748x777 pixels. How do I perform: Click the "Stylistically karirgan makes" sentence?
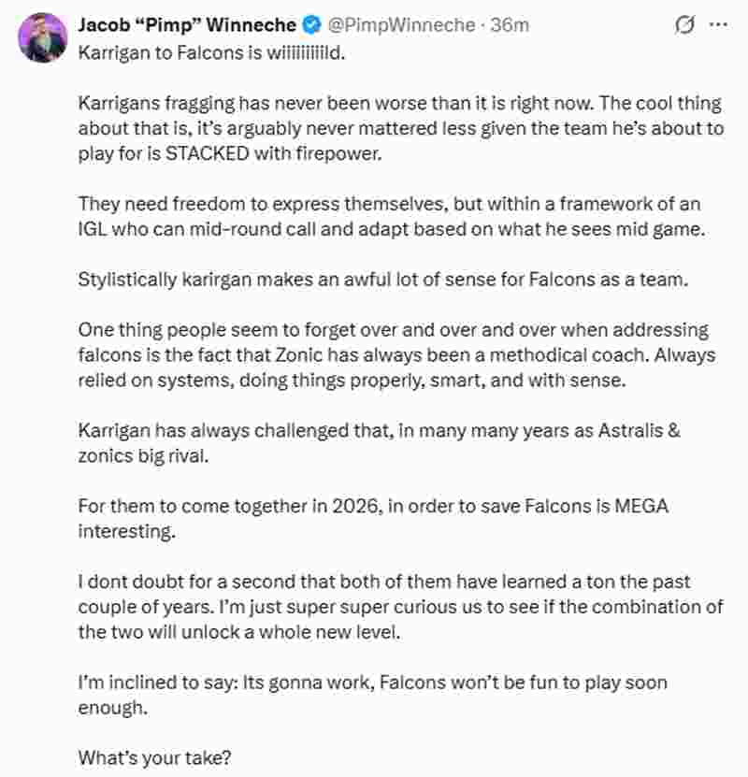(x=383, y=280)
